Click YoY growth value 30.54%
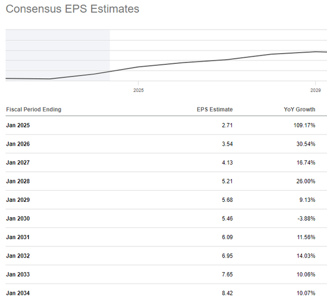Viewport: 327px width, 303px height. [306, 144]
